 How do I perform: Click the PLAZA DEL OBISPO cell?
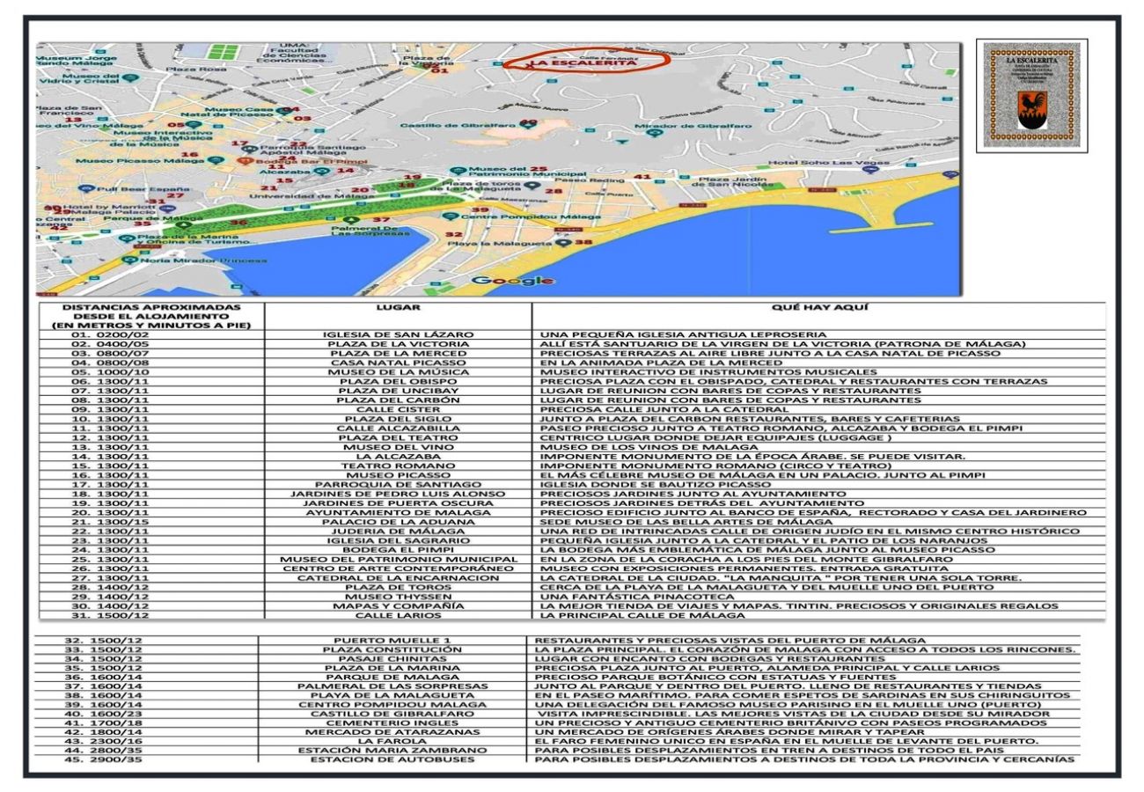point(398,381)
